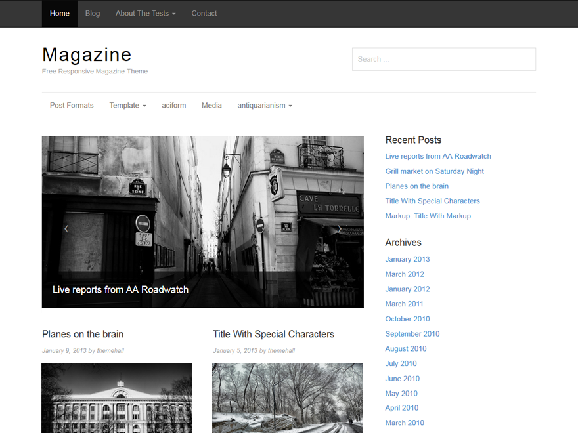
Task: Open the Grill market on Saturday Night post
Action: 434,171
